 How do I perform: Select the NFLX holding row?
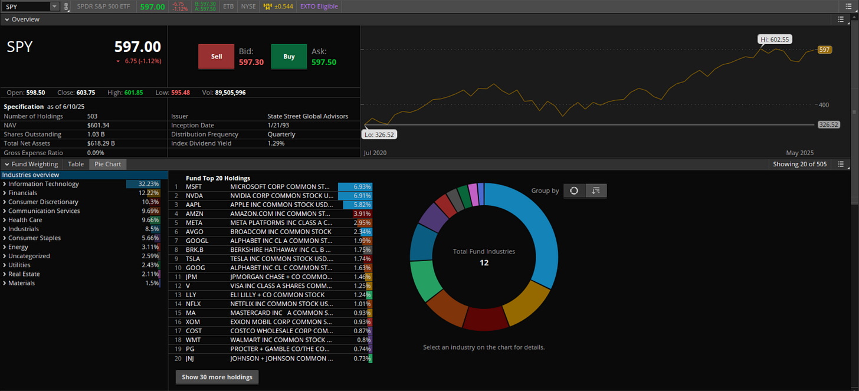pyautogui.click(x=271, y=304)
